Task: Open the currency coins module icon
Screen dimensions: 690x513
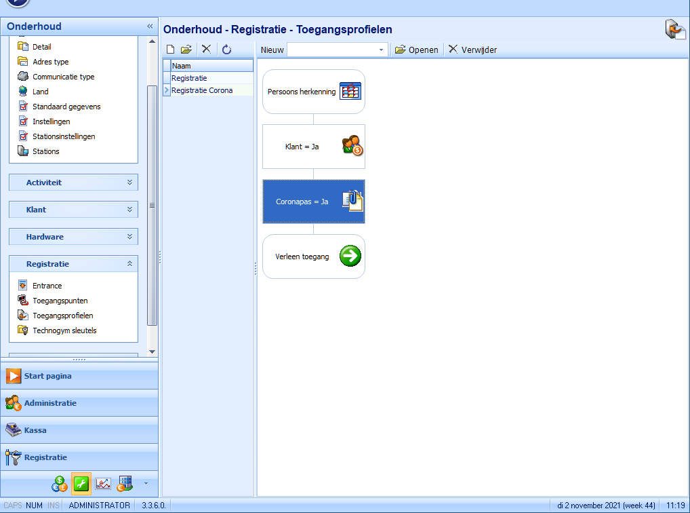Action: tap(59, 484)
